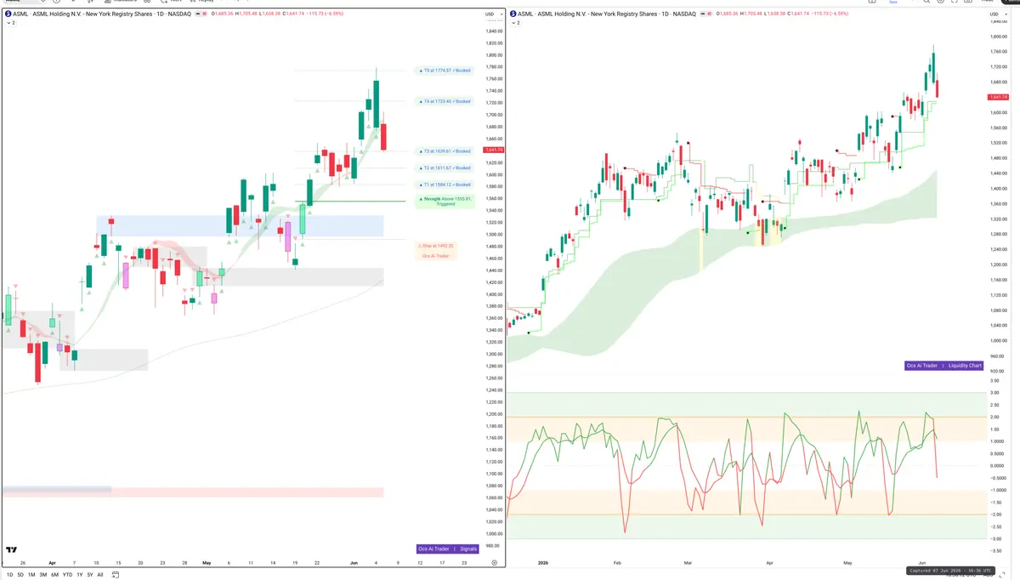The height and width of the screenshot is (580, 1020).
Task: Open the USD currency dropdown in right chart
Action: pyautogui.click(x=996, y=14)
